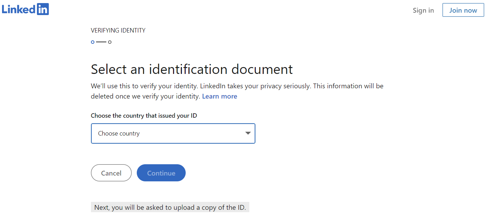Click the second step circle indicator
The height and width of the screenshot is (219, 490).
tap(110, 42)
